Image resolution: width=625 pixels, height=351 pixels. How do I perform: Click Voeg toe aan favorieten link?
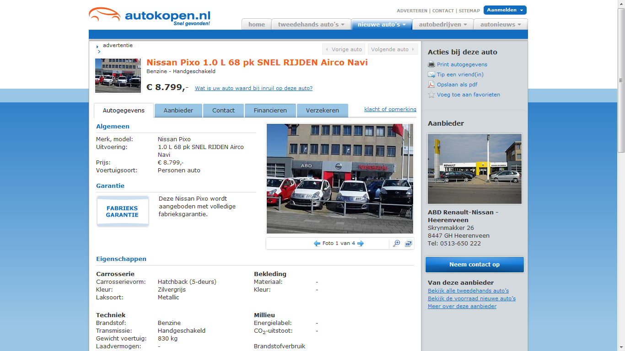click(469, 95)
